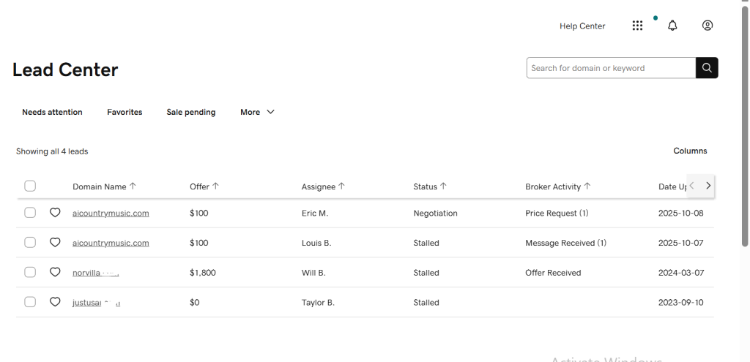750x362 pixels.
Task: Focus the domain or keyword search field
Action: tap(610, 68)
